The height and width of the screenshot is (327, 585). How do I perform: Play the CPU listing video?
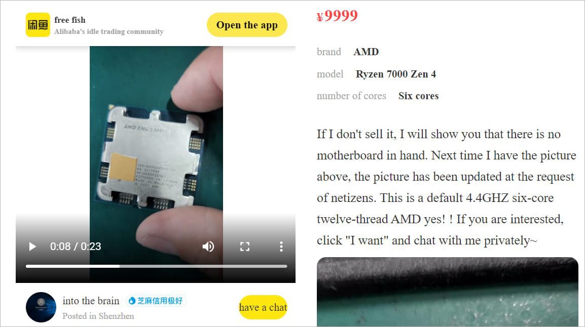tap(32, 247)
